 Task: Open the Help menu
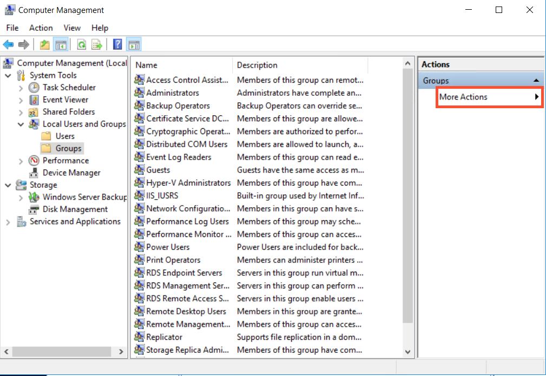click(100, 28)
